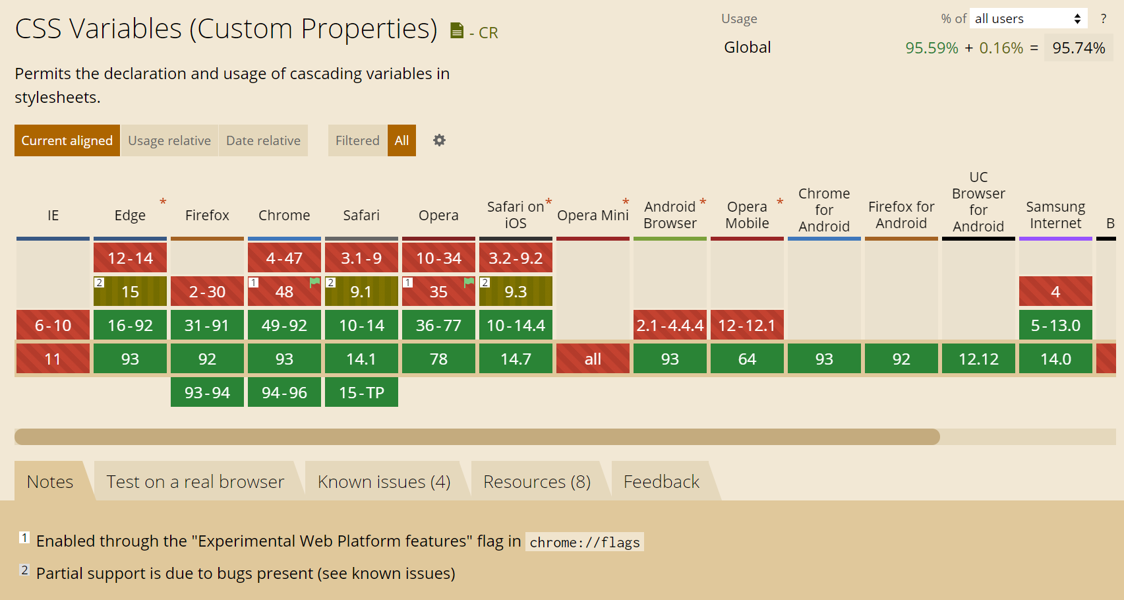Select the Samsung Internet 4 cell
The height and width of the screenshot is (600, 1124).
coord(1055,291)
